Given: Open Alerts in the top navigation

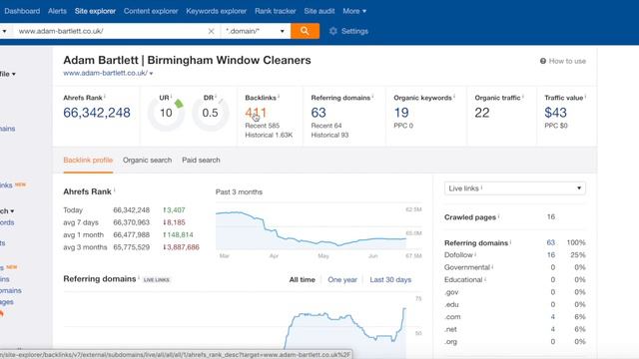Looking at the screenshot, I should (57, 11).
